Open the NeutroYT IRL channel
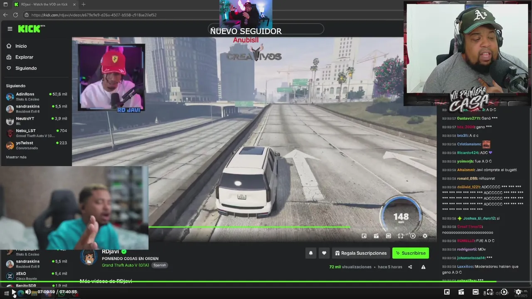This screenshot has height=299, width=532. tap(36, 120)
